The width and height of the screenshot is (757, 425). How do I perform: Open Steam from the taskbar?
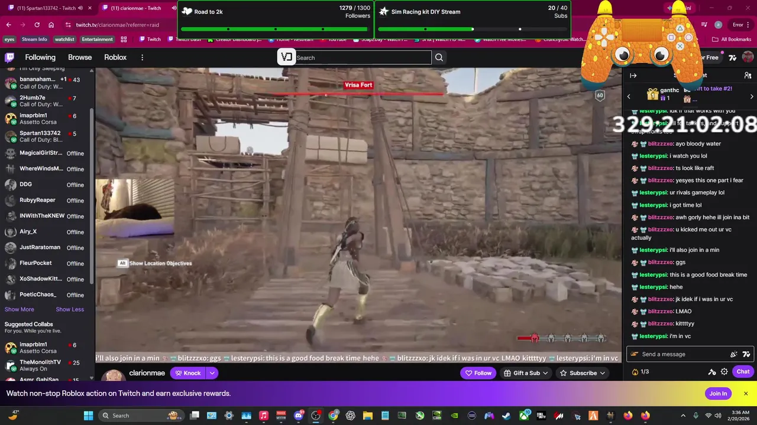506,416
